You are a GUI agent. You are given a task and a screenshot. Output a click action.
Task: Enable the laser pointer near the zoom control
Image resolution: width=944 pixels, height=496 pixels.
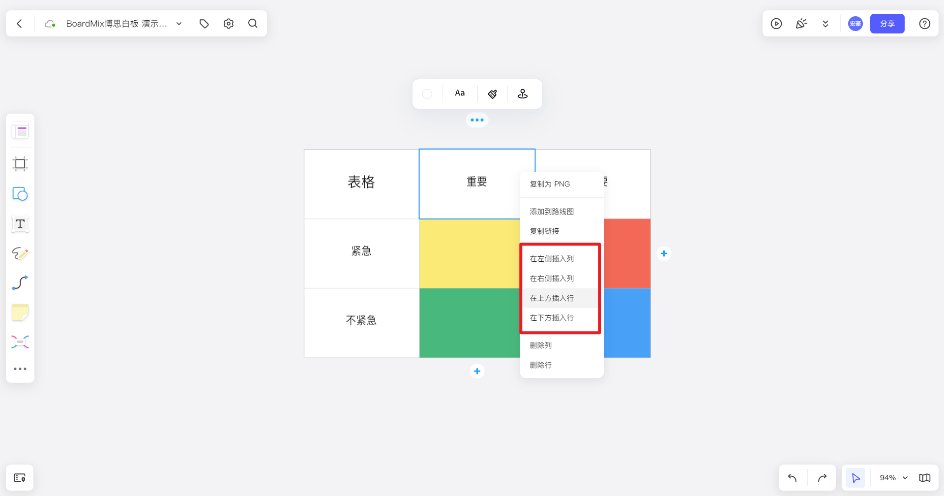(855, 477)
